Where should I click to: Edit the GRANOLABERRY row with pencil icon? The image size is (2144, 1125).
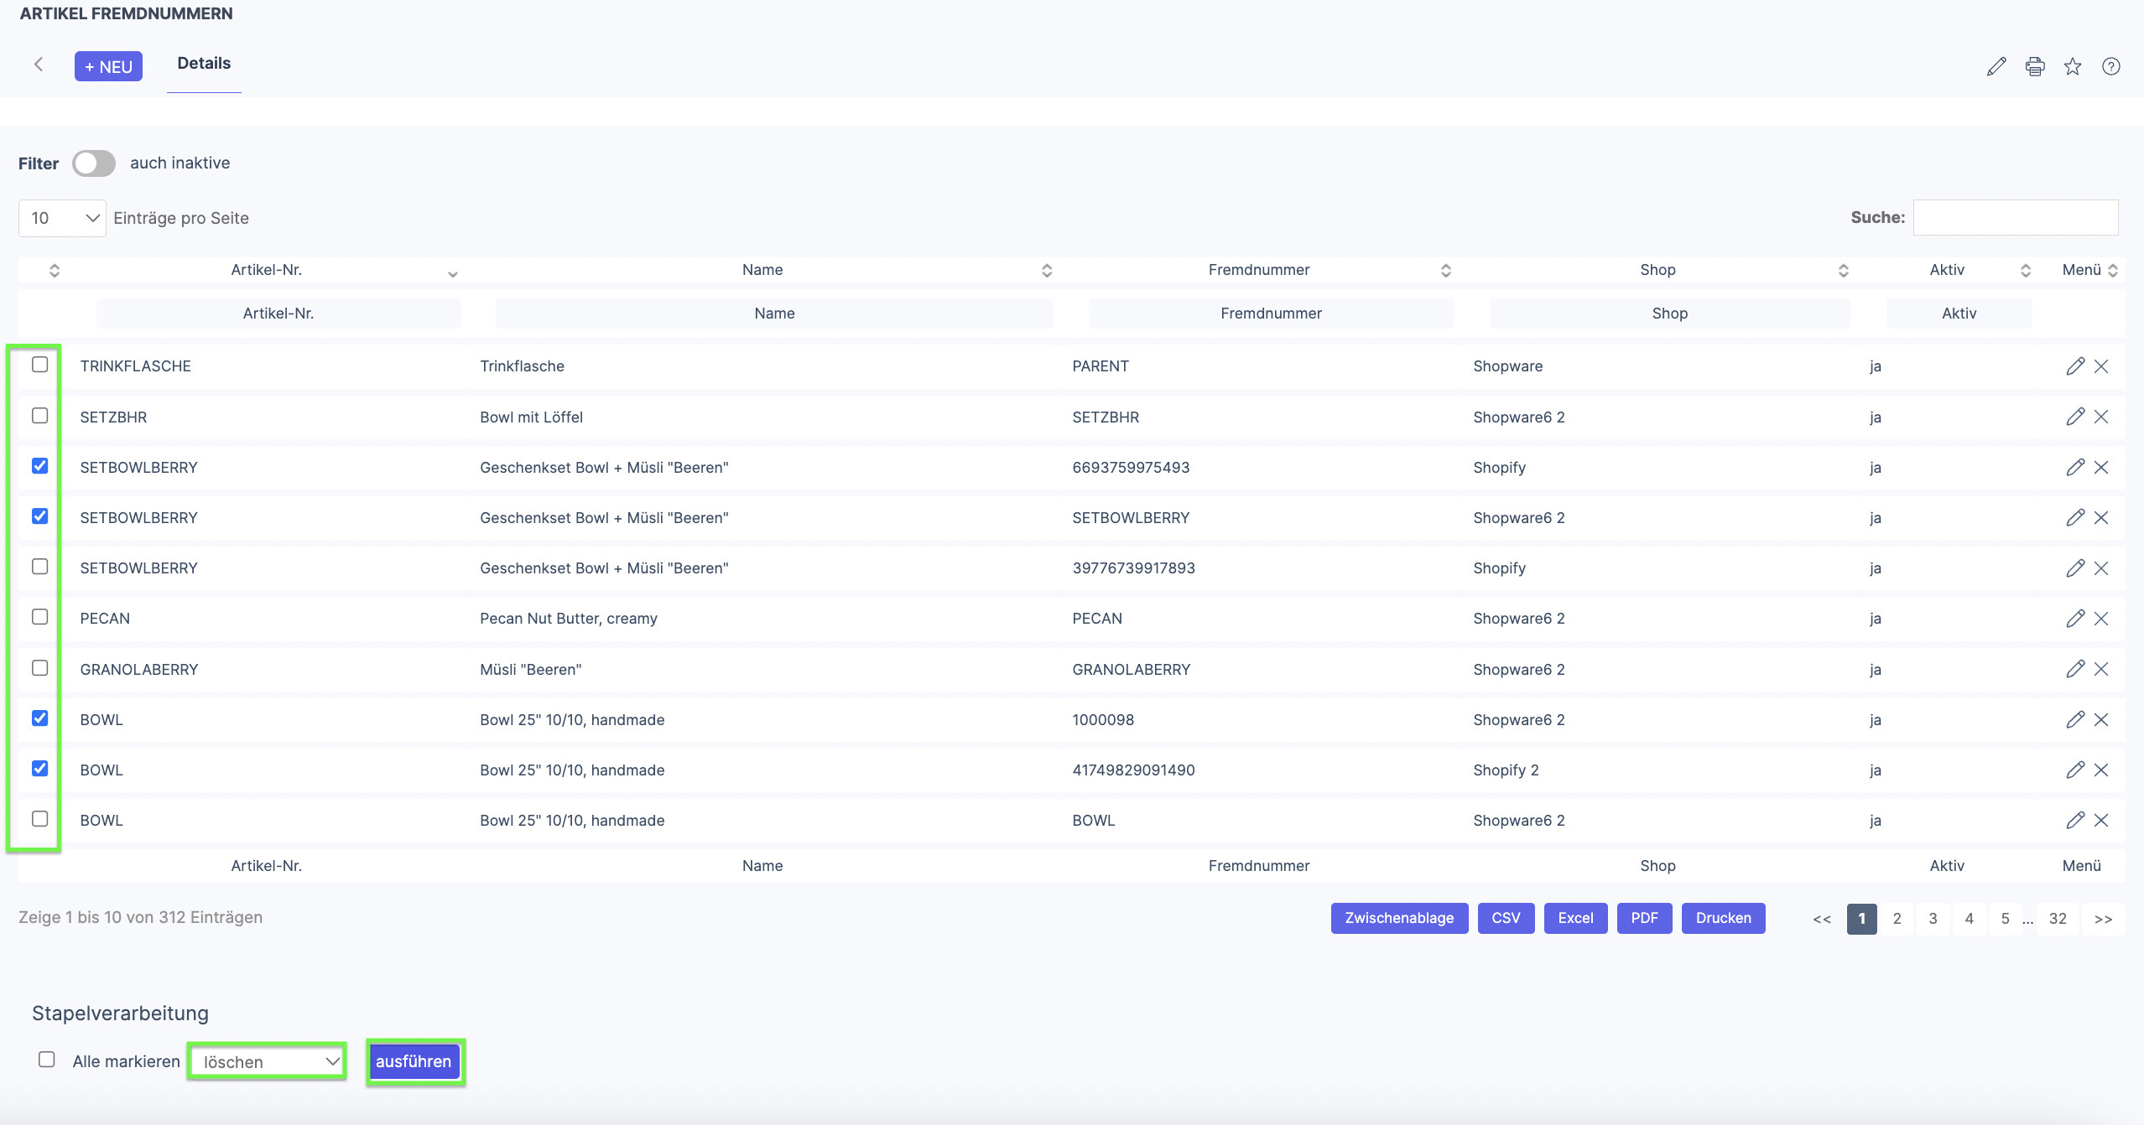(2075, 669)
